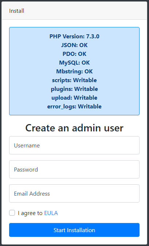Click the PDO: OK status line

[74, 54]
